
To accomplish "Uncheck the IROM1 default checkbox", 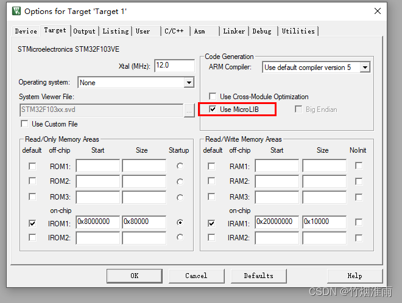I will [32, 223].
